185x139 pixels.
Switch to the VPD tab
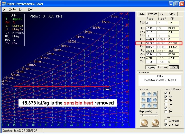[172, 14]
